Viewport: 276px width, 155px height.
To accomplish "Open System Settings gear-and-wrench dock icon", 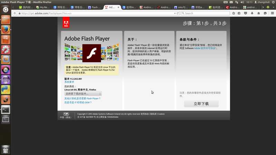I will pos(6,50).
